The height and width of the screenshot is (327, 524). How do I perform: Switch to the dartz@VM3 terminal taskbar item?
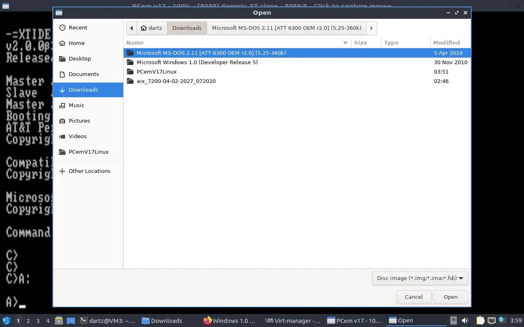click(x=108, y=320)
